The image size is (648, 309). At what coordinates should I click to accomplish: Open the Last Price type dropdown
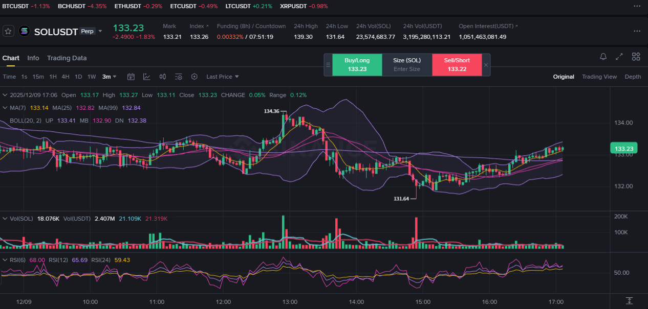[223, 77]
